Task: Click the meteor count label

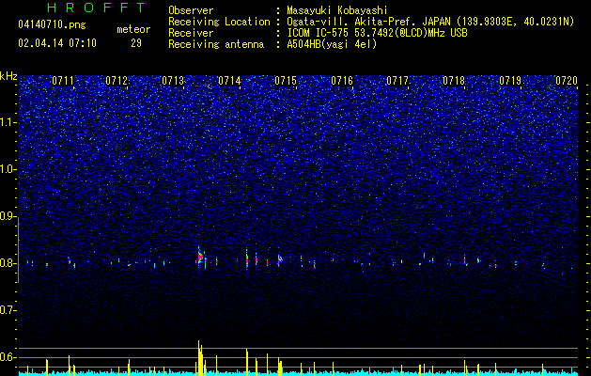Action: pos(133,29)
